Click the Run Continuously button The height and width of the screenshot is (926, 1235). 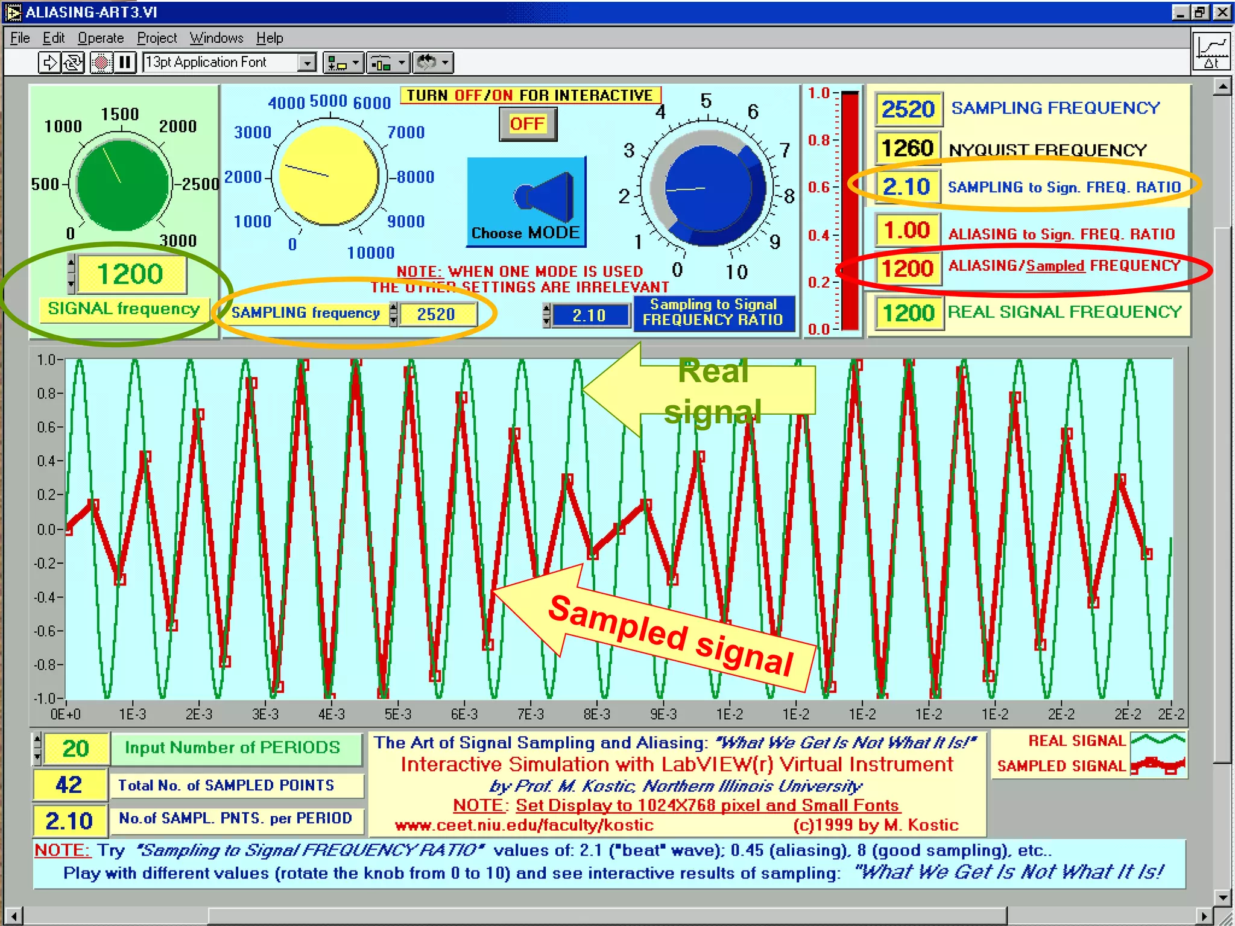(x=74, y=63)
